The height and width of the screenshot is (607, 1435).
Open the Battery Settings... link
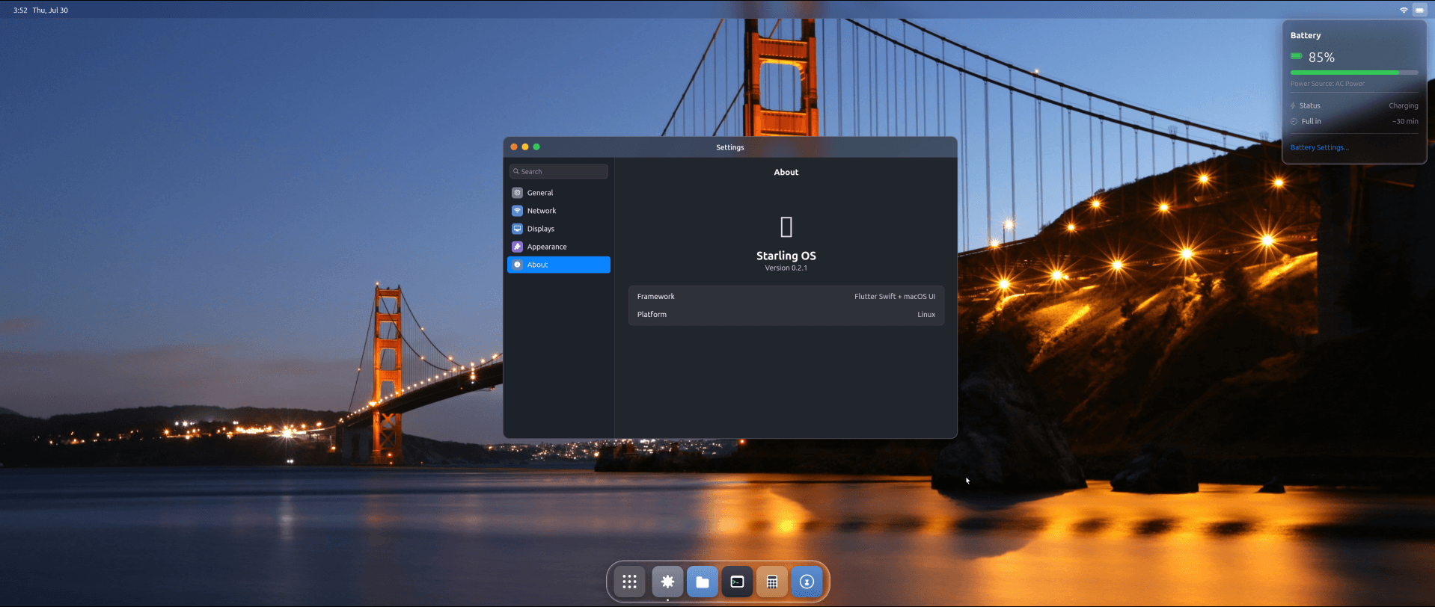coord(1320,147)
